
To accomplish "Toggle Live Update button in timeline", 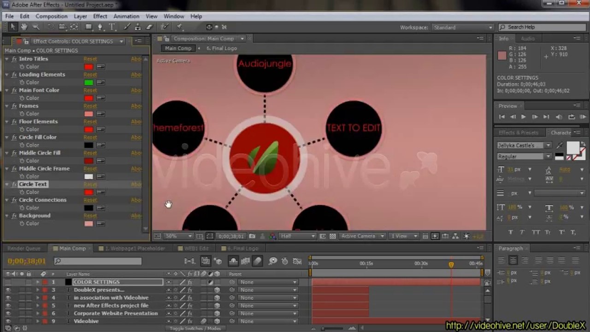I will (206, 261).
